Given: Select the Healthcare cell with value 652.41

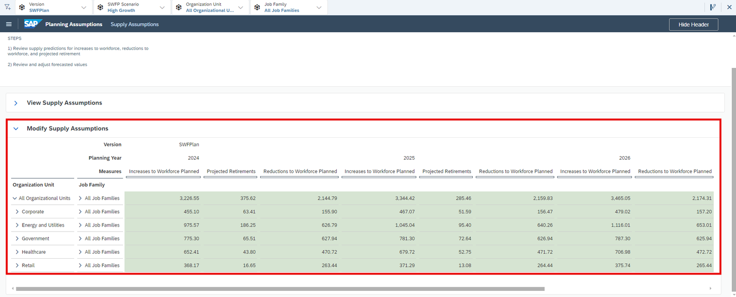Looking at the screenshot, I should coord(165,252).
